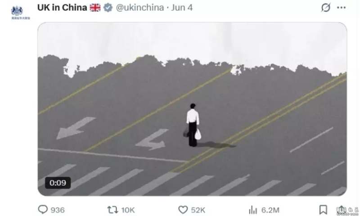
Task: Click the blue verified badge
Action: point(108,8)
